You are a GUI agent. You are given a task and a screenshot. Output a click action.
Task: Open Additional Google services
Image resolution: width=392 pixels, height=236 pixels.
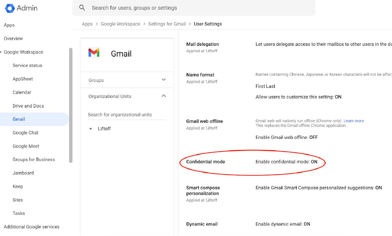[32, 227]
